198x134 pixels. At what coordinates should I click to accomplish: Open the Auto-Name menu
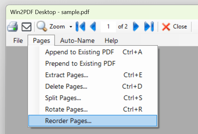77,40
